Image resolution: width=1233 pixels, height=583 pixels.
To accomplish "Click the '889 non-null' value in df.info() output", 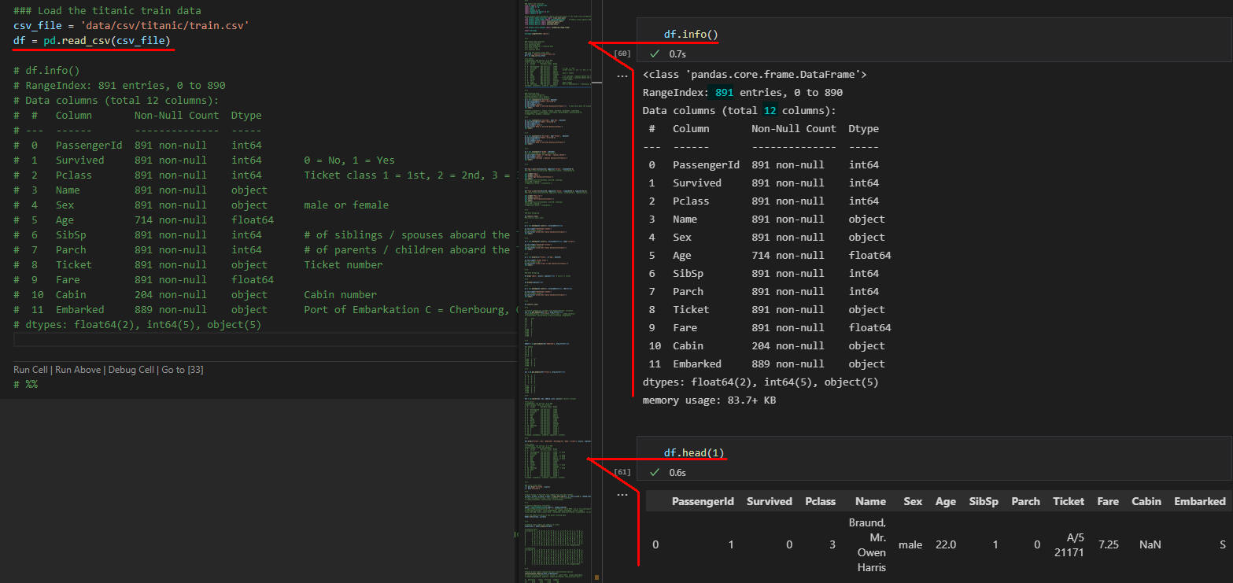I will click(788, 364).
